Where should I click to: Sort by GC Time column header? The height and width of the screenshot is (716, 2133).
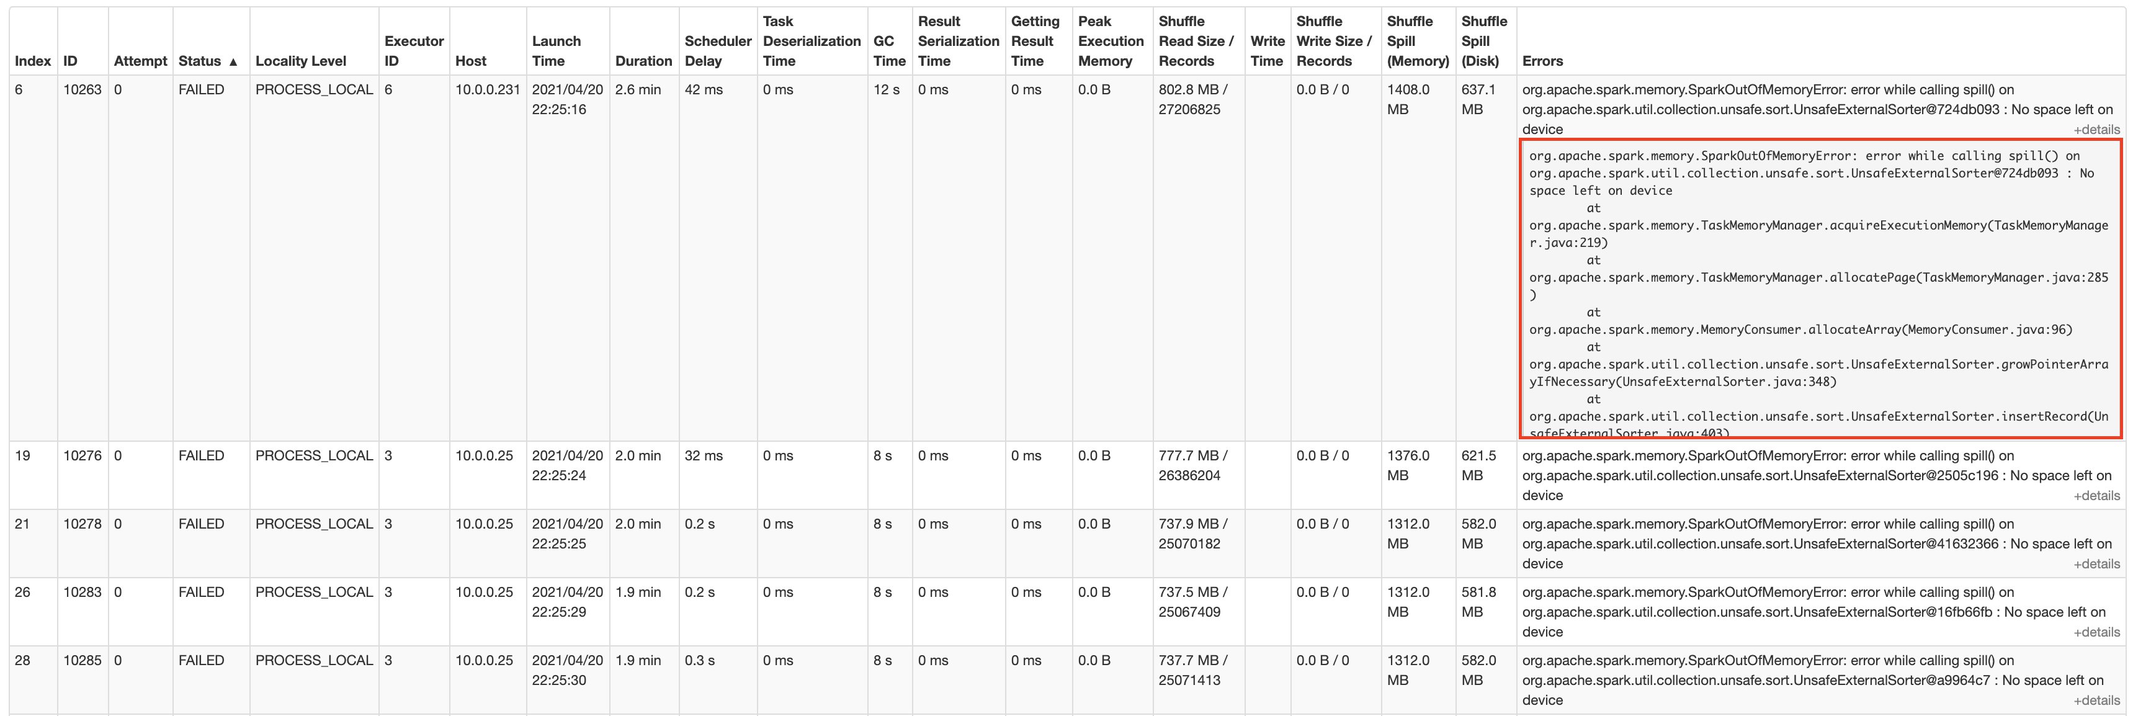tap(889, 50)
